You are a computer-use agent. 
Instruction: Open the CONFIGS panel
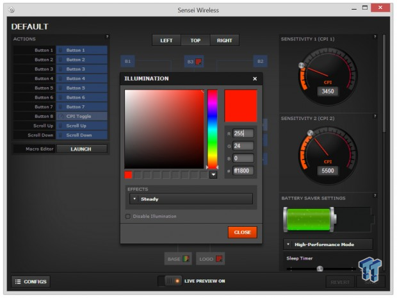pyautogui.click(x=31, y=281)
